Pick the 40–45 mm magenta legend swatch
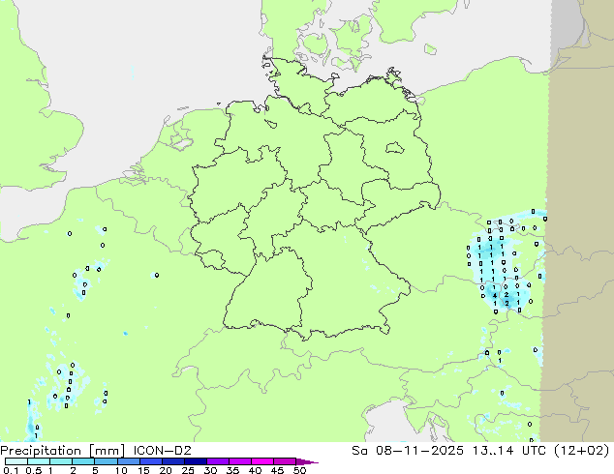The width and height of the screenshot is (614, 474). point(262,461)
